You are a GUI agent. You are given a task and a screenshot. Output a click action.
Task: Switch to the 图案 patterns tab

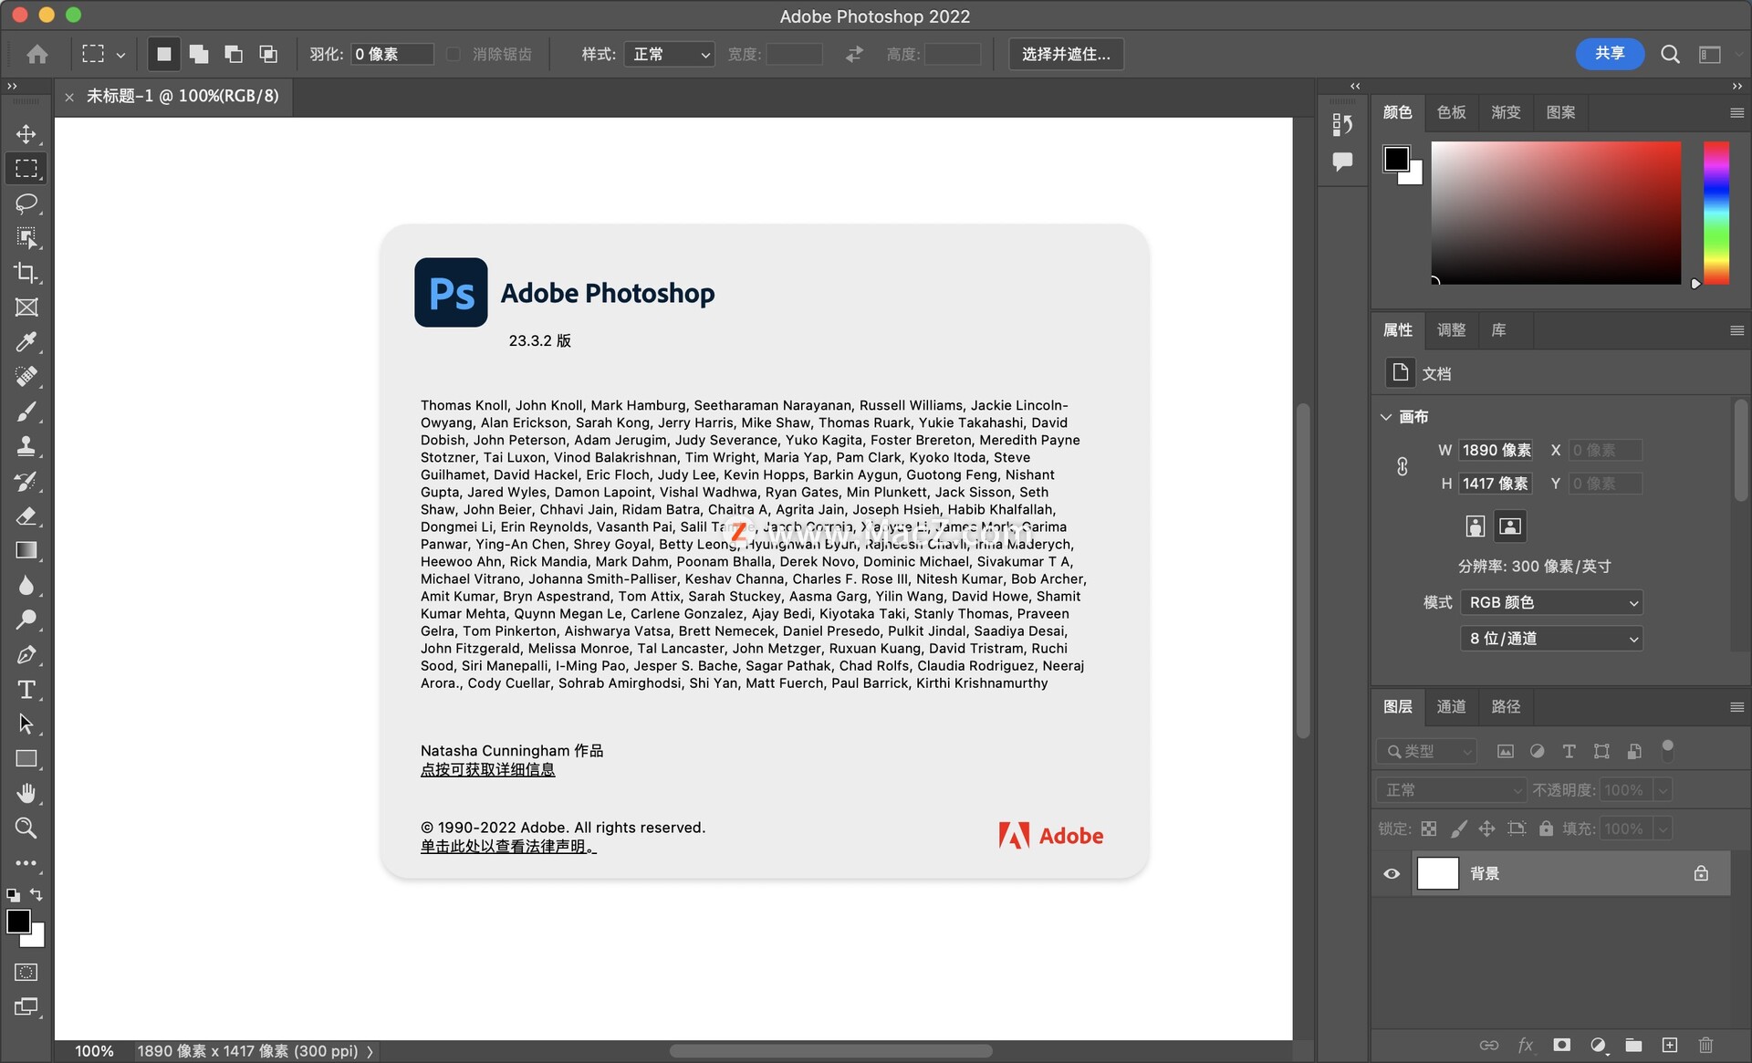(x=1560, y=112)
